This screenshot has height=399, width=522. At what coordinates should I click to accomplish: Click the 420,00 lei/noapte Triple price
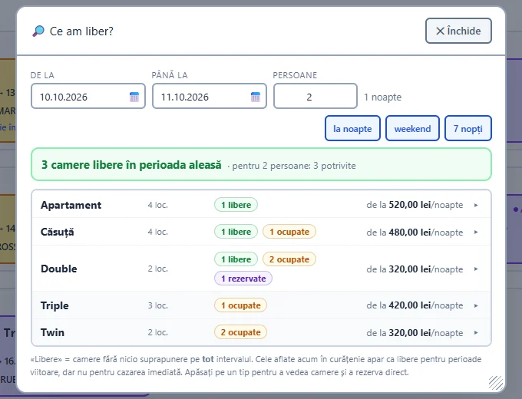(426, 305)
